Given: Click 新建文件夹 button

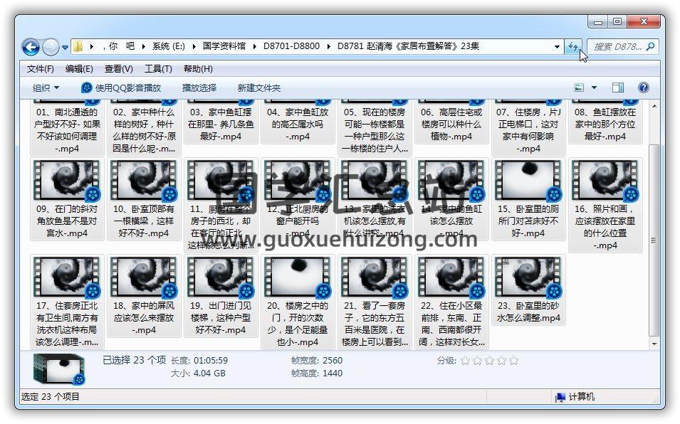Looking at the screenshot, I should click(258, 88).
